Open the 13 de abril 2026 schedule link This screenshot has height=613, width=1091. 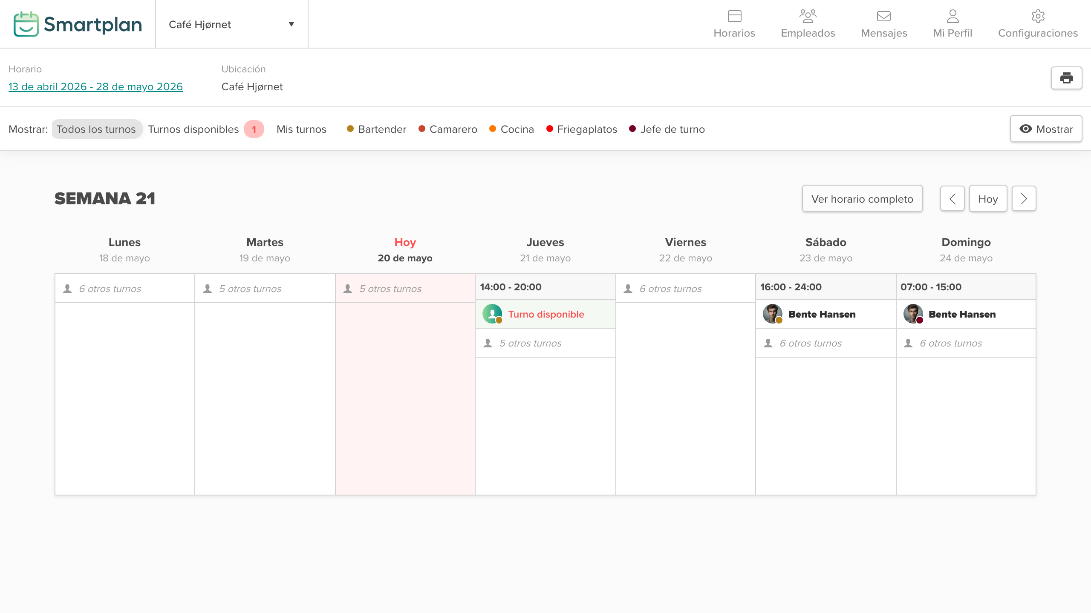click(x=95, y=86)
